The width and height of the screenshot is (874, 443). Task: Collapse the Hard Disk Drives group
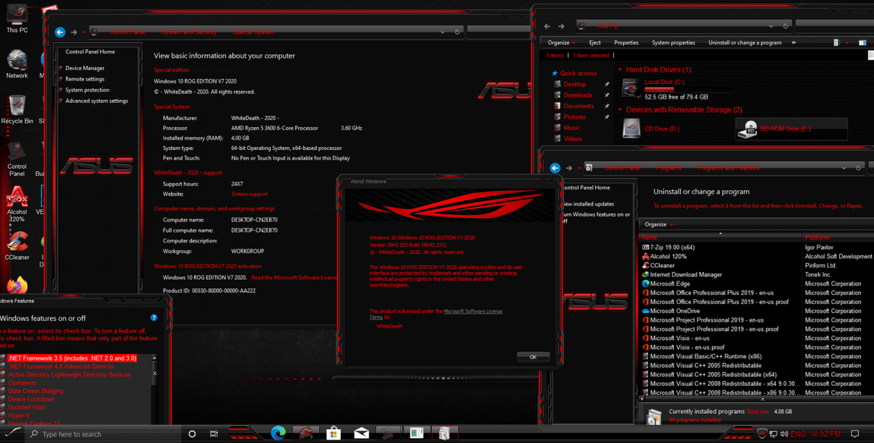[x=619, y=70]
